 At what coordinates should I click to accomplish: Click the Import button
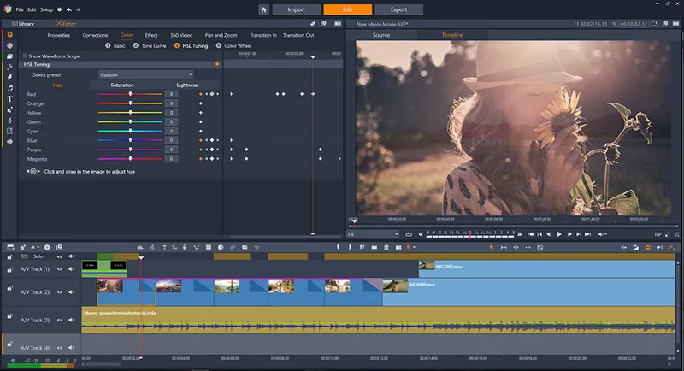pyautogui.click(x=296, y=9)
